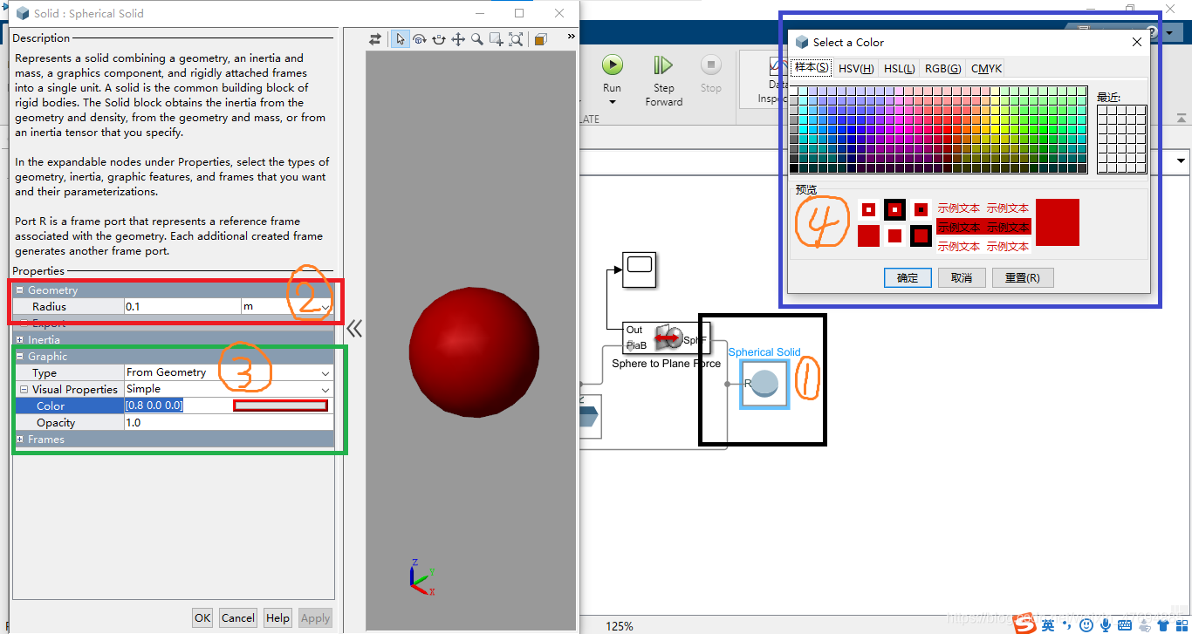The width and height of the screenshot is (1192, 634).
Task: Expand the Inertia properties node
Action: (19, 339)
